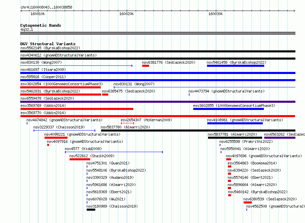The width and height of the screenshot is (305, 223).
Task: Select nsv6563262 variant label
Action: click(x=284, y=134)
